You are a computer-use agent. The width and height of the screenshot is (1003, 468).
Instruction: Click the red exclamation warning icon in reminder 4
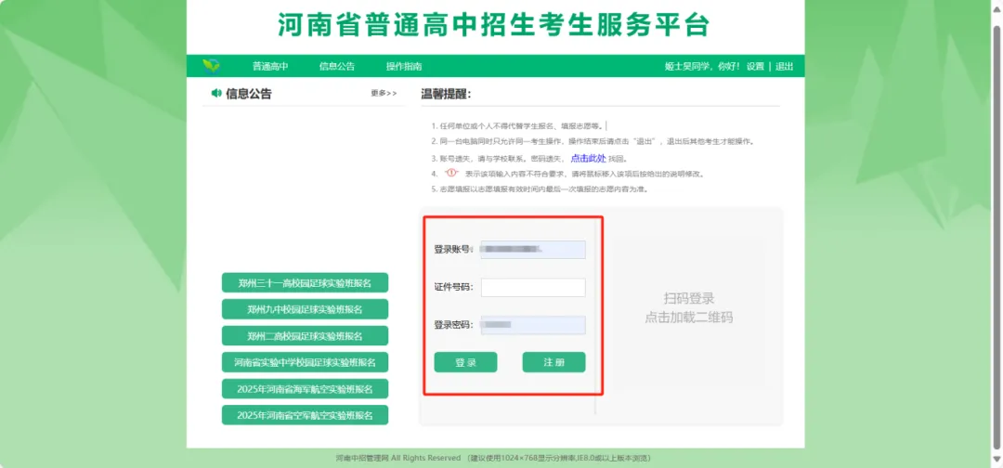[450, 174]
